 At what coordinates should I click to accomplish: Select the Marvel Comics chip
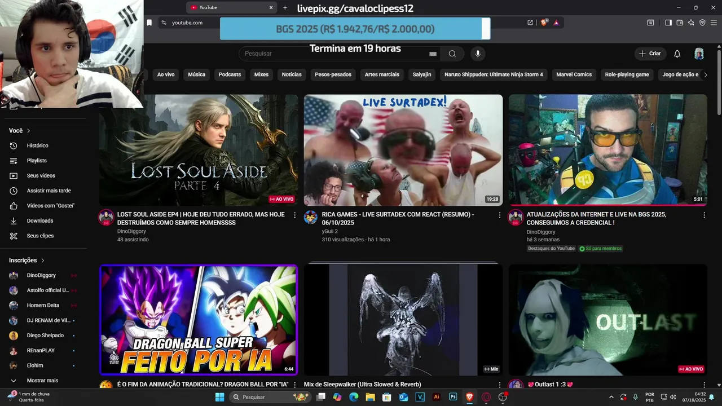574,74
